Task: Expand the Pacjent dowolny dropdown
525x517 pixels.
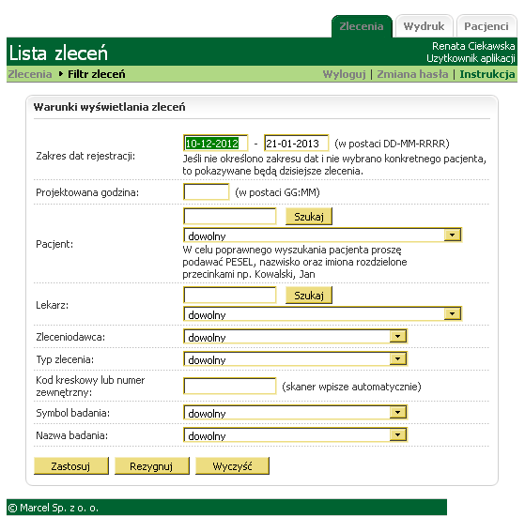Action: click(322, 236)
